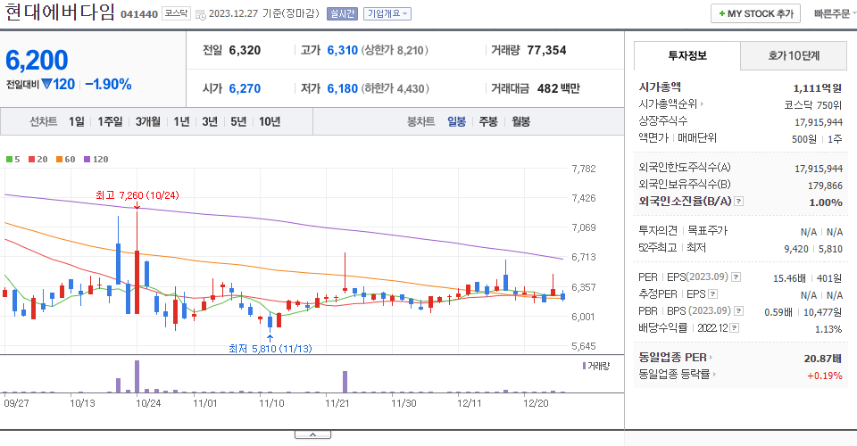The height and width of the screenshot is (446, 857).
Task: Click the 12/20 date label on chart axis
Action: click(x=536, y=403)
